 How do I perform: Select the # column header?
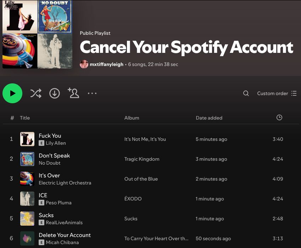click(12, 117)
